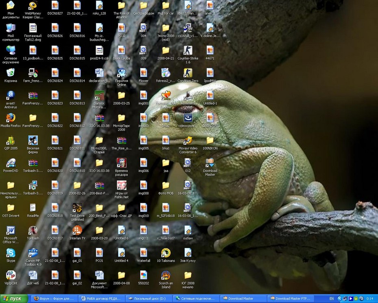Select the Canon MF Toolbox 4.9 shortcut
The image size is (378, 303).
point(33,257)
